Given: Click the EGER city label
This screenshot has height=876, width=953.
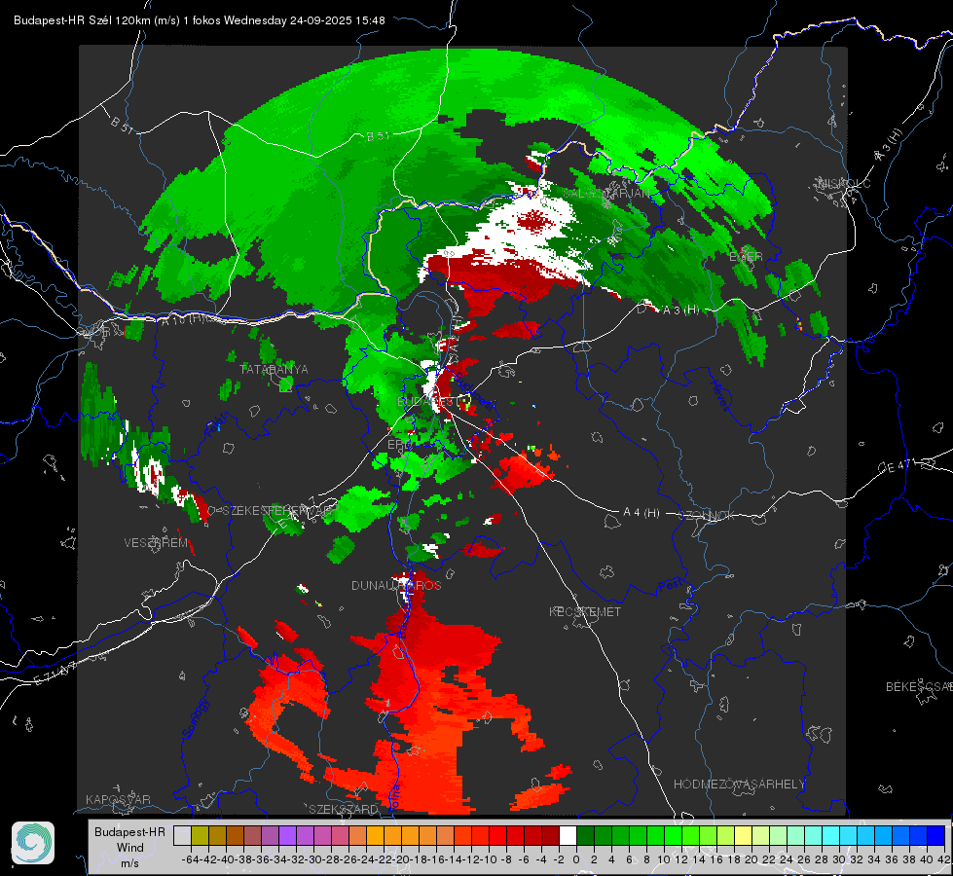Looking at the screenshot, I should [746, 257].
